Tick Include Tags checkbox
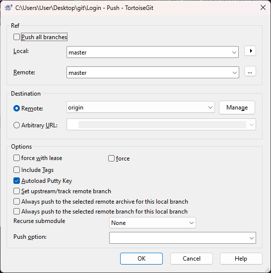Image resolution: width=271 pixels, height=273 pixels. (x=16, y=170)
